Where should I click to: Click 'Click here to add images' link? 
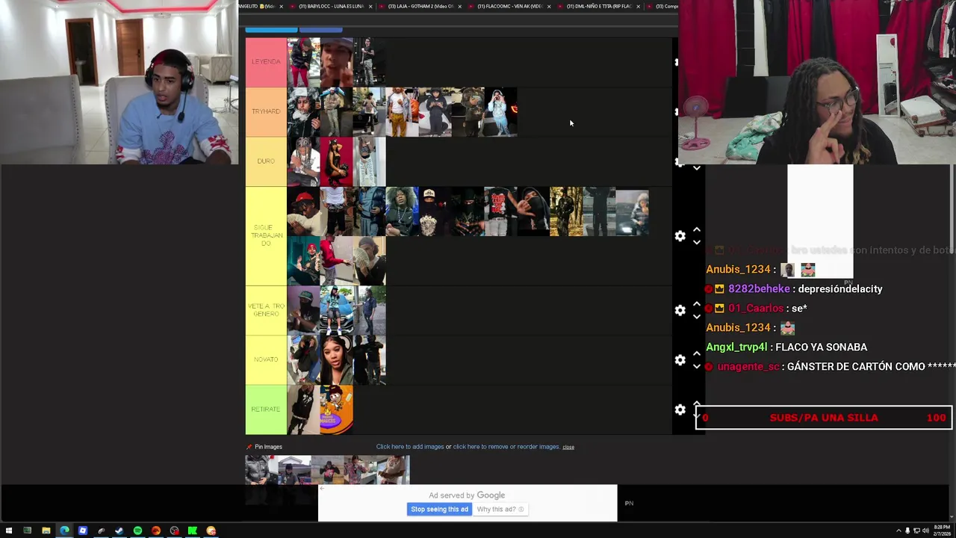click(x=410, y=447)
